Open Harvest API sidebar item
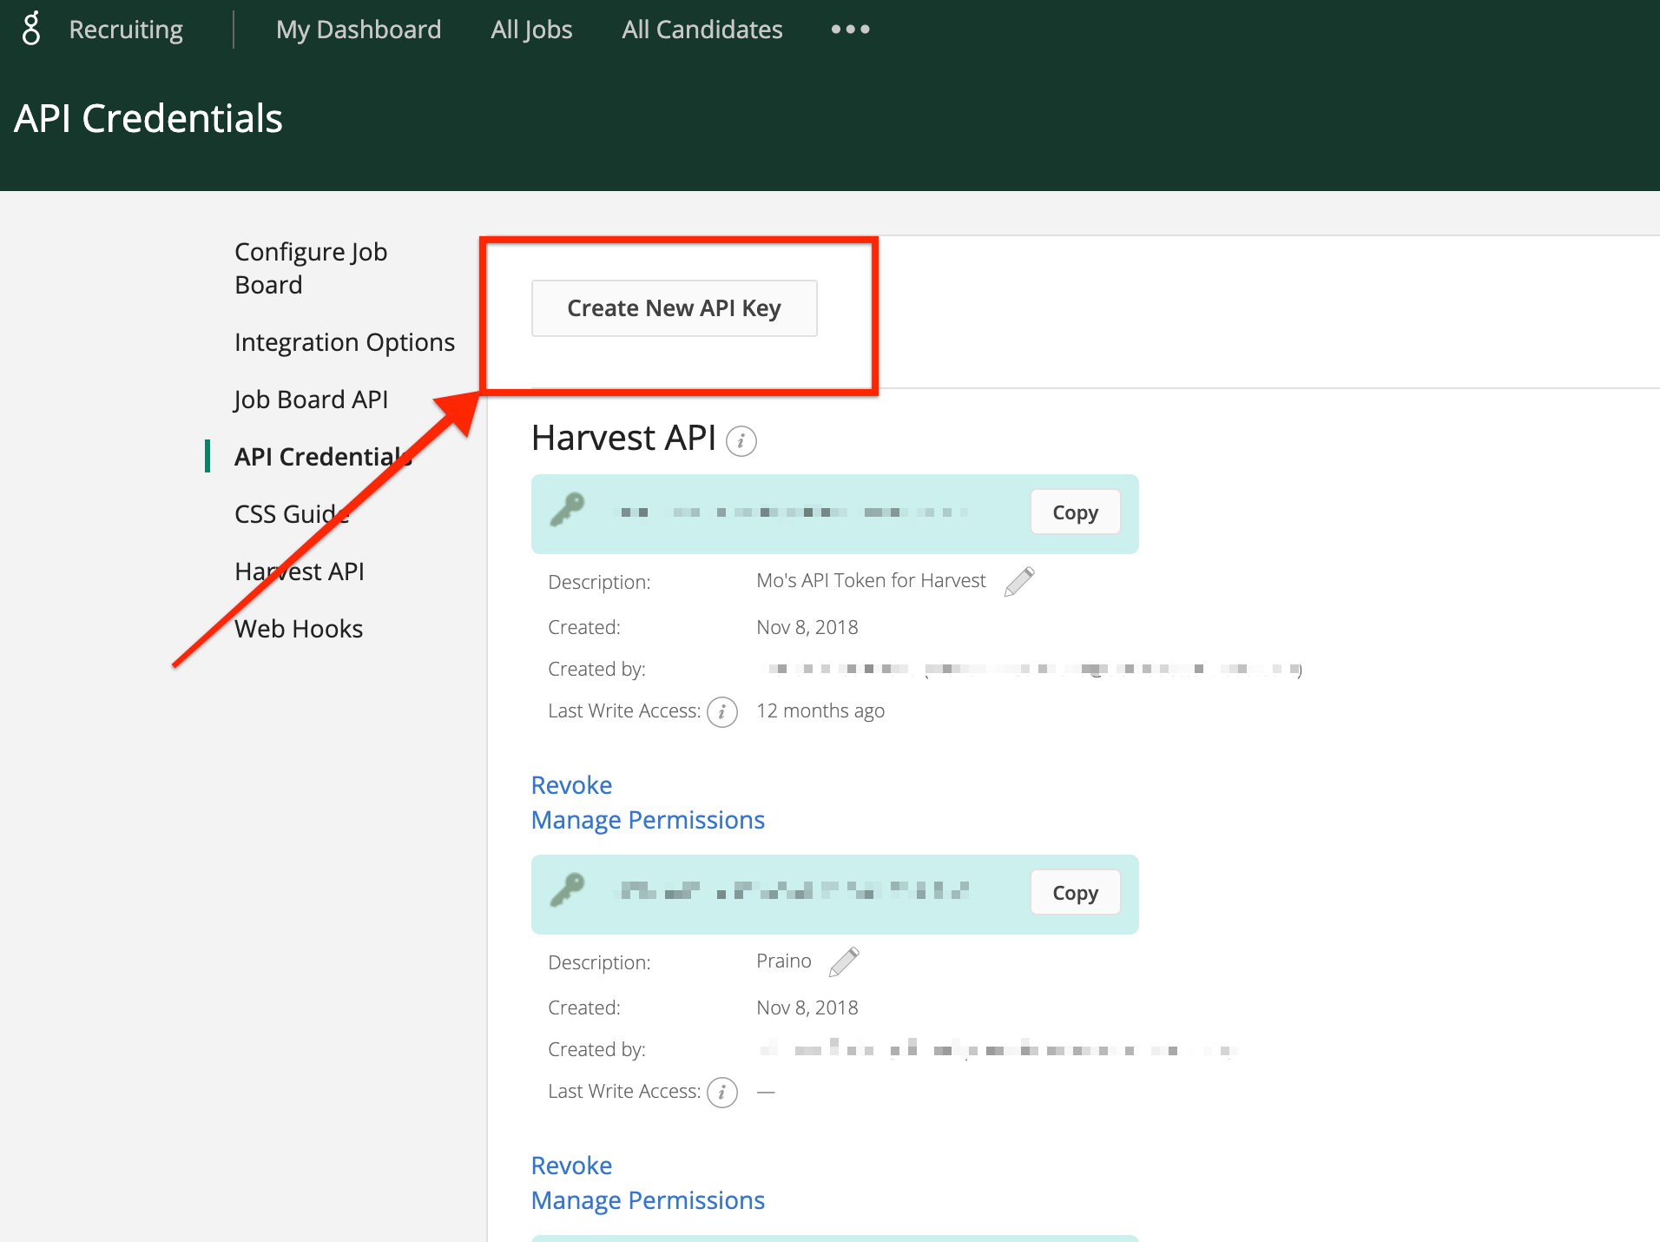This screenshot has height=1242, width=1660. click(300, 571)
